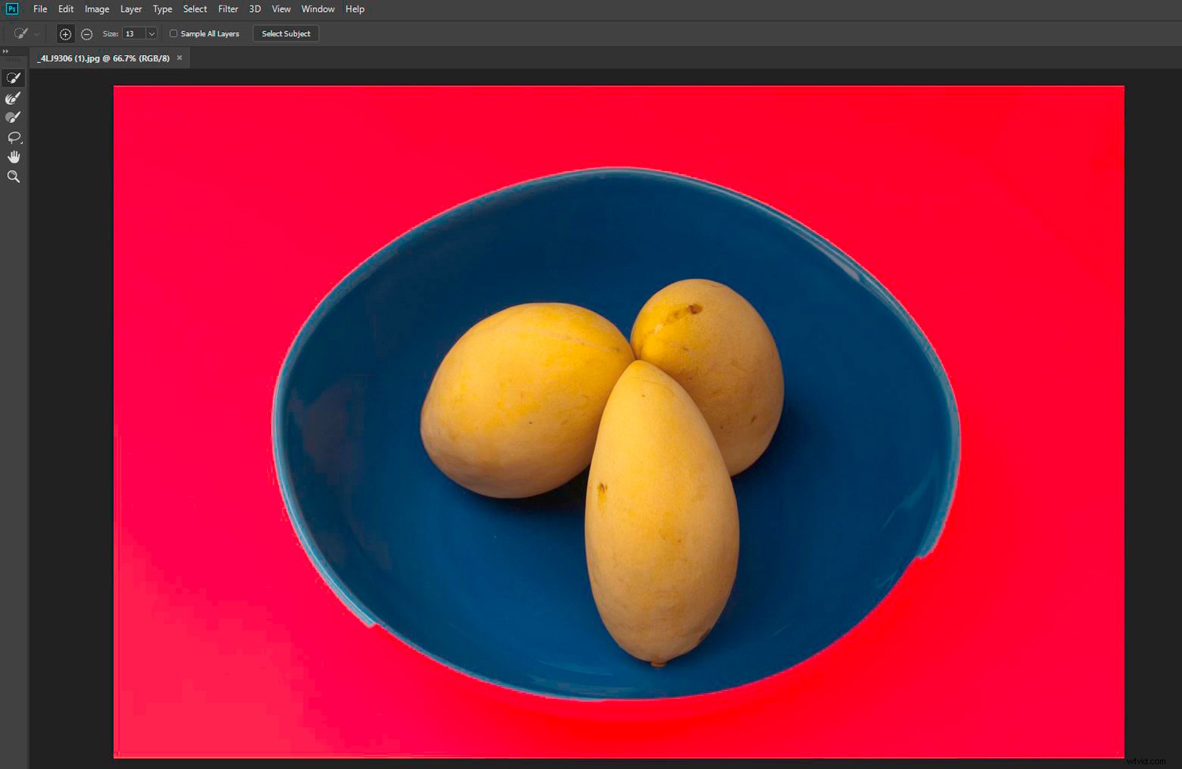Select the Hand tool
This screenshot has width=1182, height=769.
[x=13, y=156]
